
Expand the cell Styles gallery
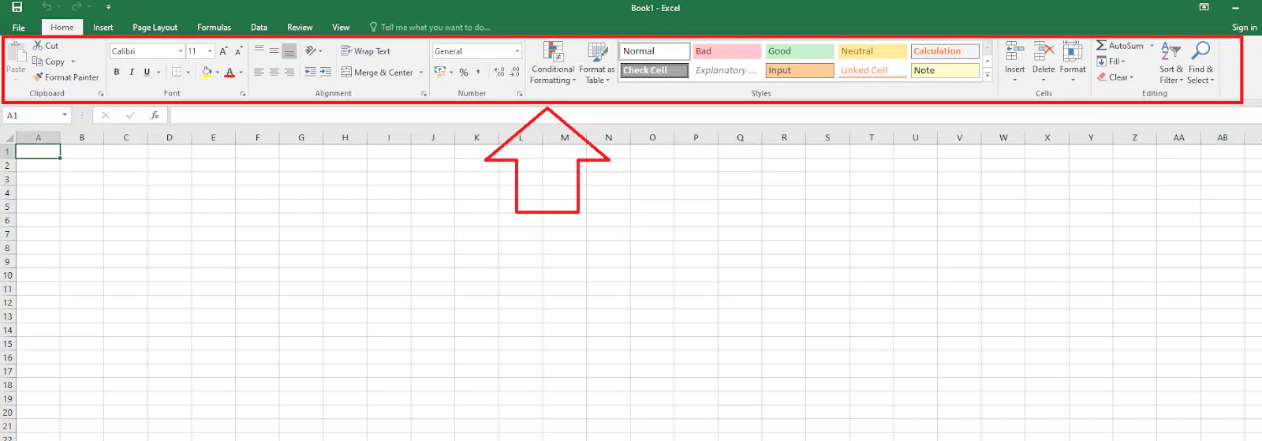tap(987, 75)
